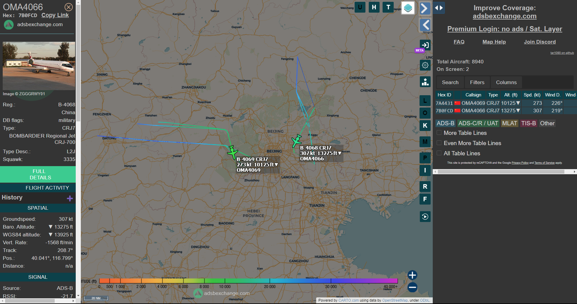Open map settings gear icon
Viewport: 577px width, 304px height.
[425, 65]
